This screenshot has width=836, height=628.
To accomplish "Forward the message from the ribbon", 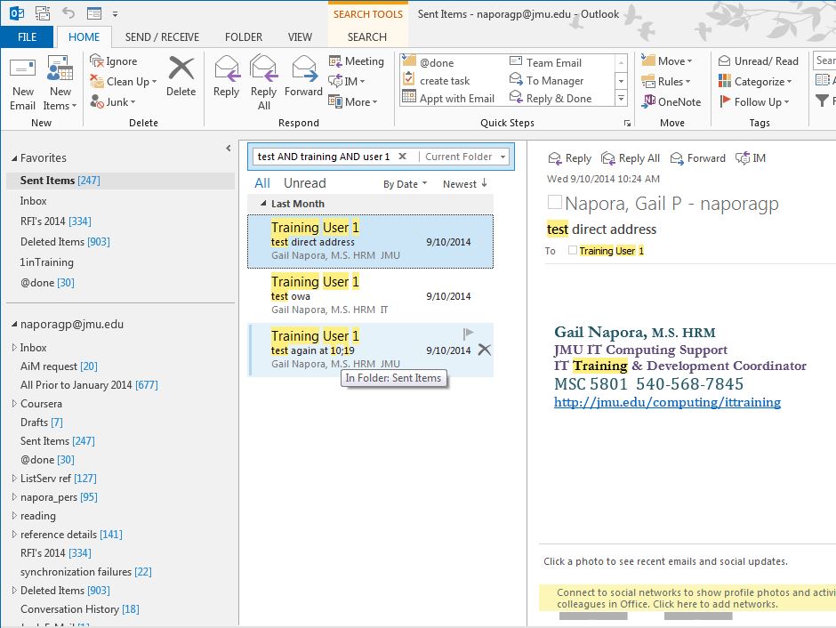I will tap(303, 76).
